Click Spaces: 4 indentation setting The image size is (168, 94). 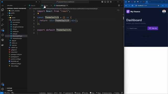(50, 93)
